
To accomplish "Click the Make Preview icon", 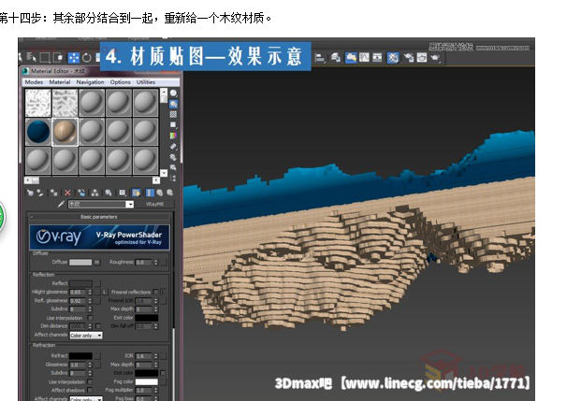I will click(174, 147).
